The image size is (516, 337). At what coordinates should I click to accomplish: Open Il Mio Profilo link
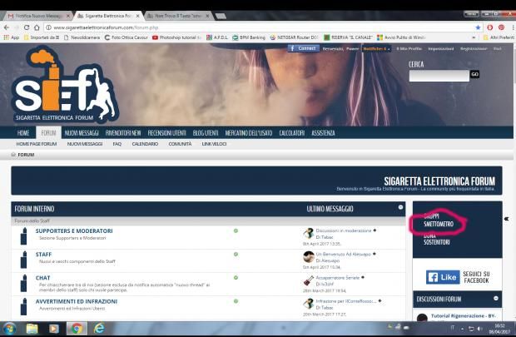tap(409, 49)
